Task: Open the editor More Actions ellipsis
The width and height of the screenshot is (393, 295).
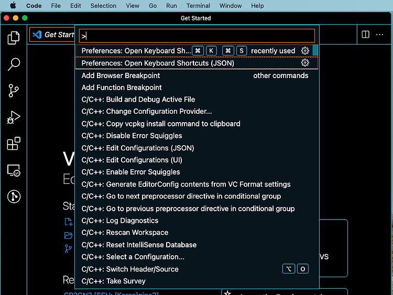Action: coord(379,35)
